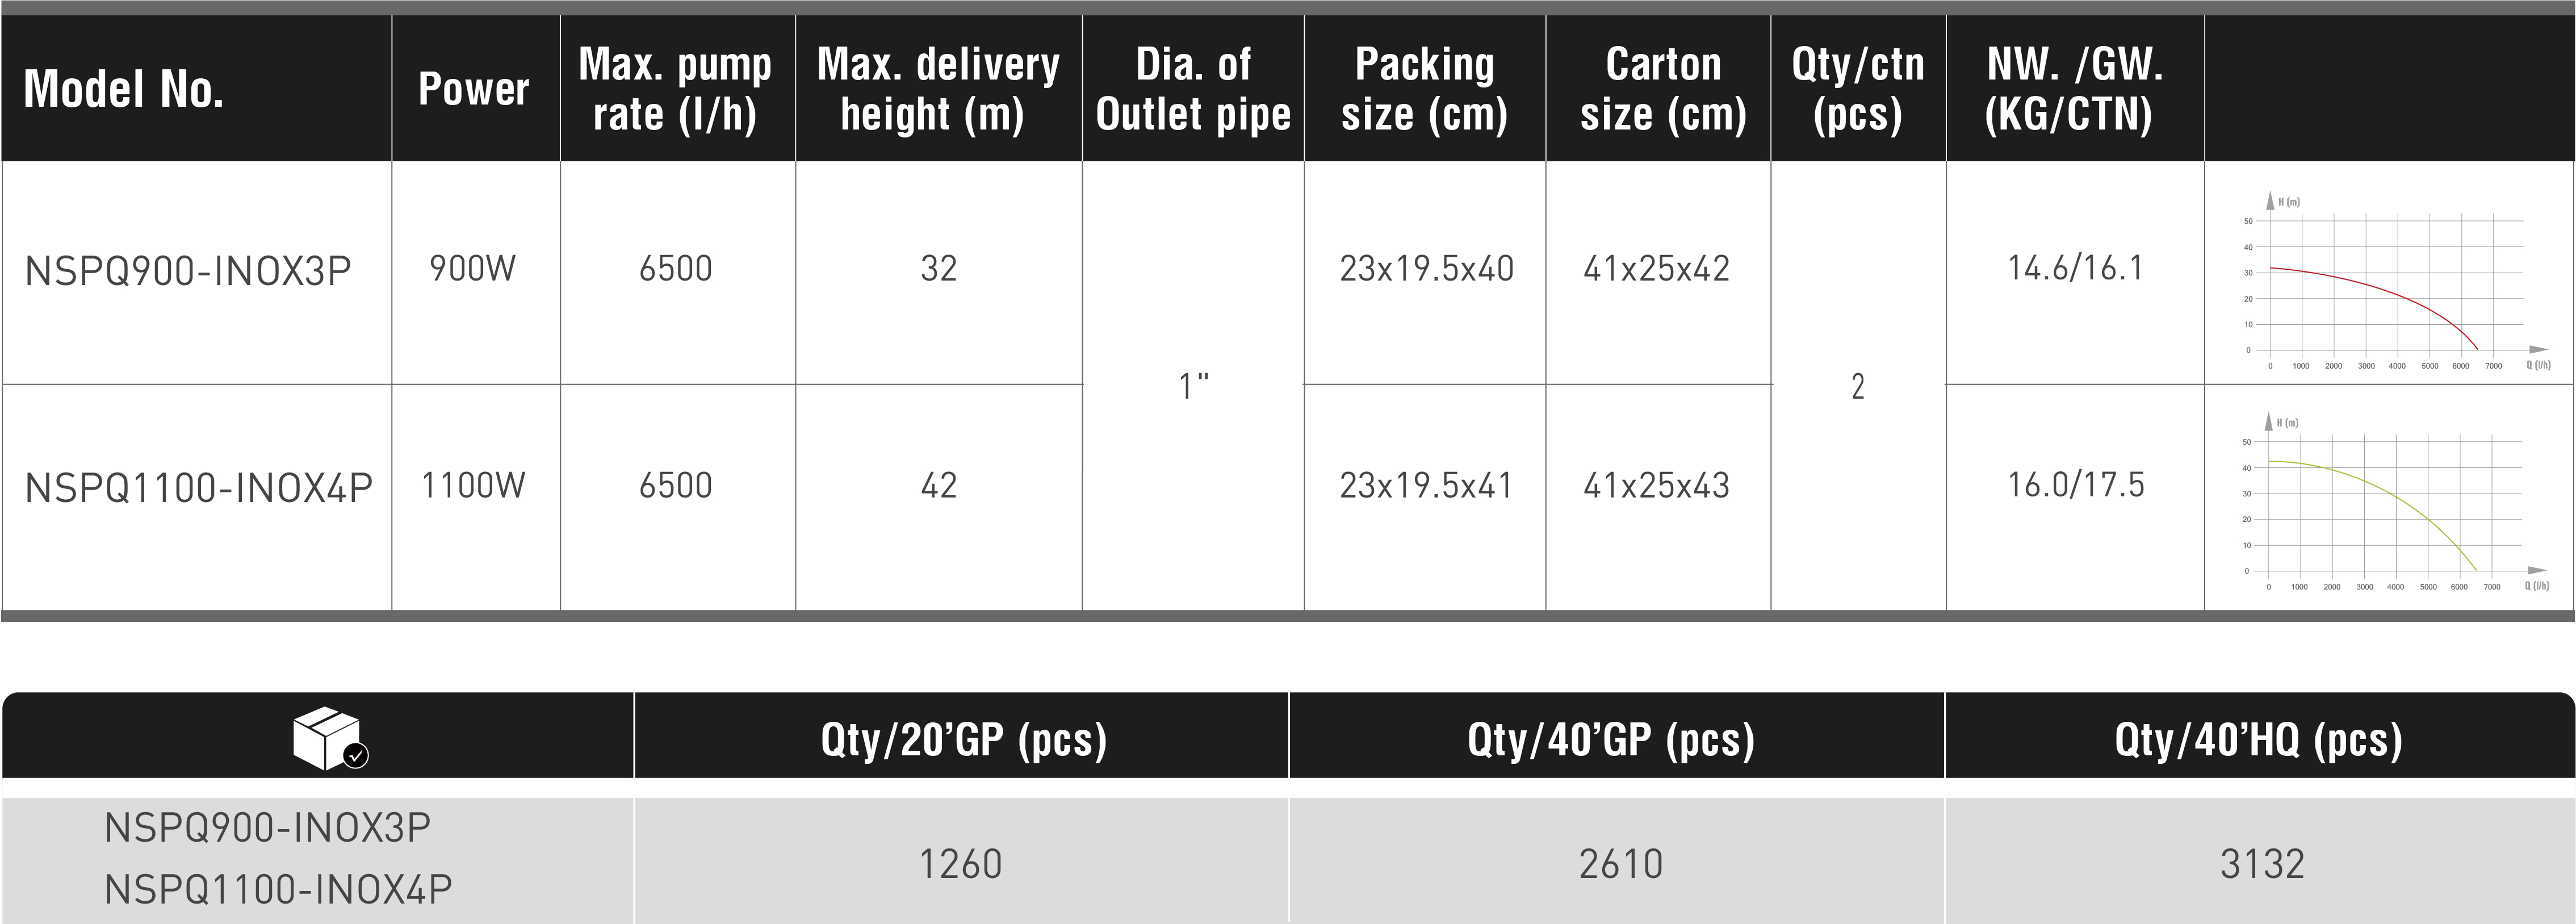Click the 1260 quantity value
Viewport: 2576px width, 924px height.
(960, 864)
